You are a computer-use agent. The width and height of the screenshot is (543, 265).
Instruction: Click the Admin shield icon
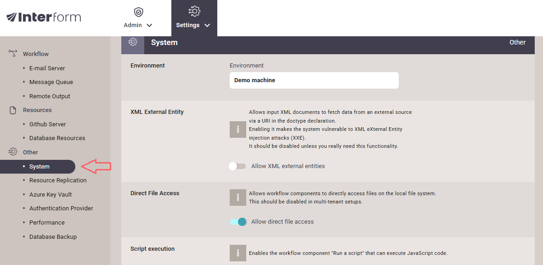coord(138,12)
